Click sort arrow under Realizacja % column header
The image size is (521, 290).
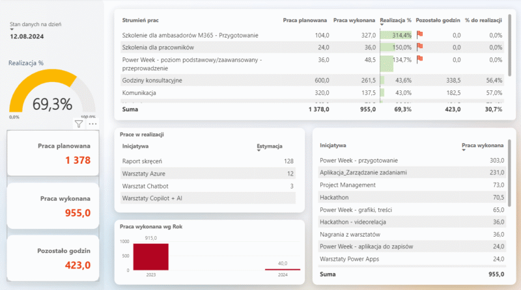[382, 25]
